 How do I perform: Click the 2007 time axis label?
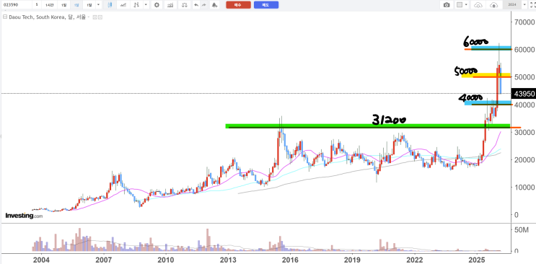click(x=103, y=259)
